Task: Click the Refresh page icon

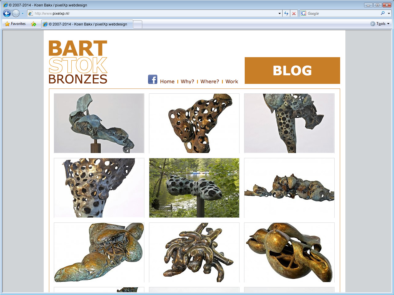Action: coord(286,14)
